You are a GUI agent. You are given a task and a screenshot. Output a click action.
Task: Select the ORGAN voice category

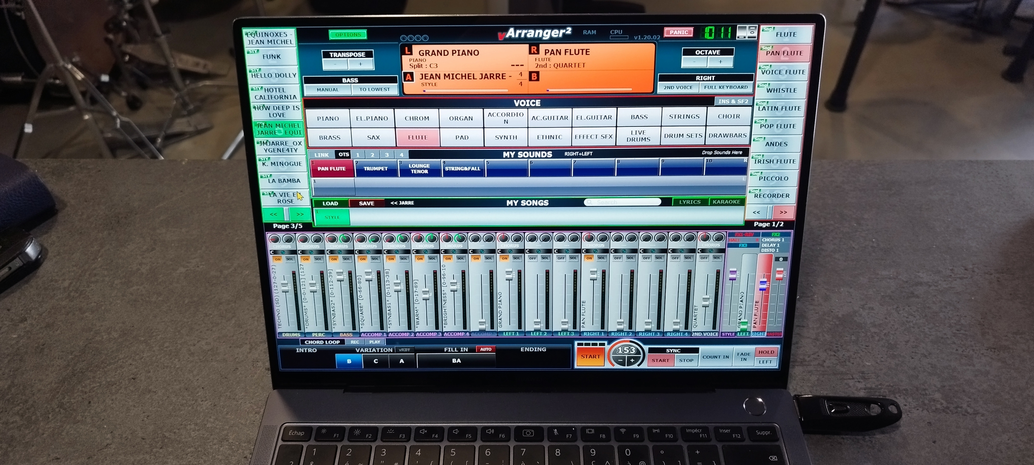[x=461, y=118]
